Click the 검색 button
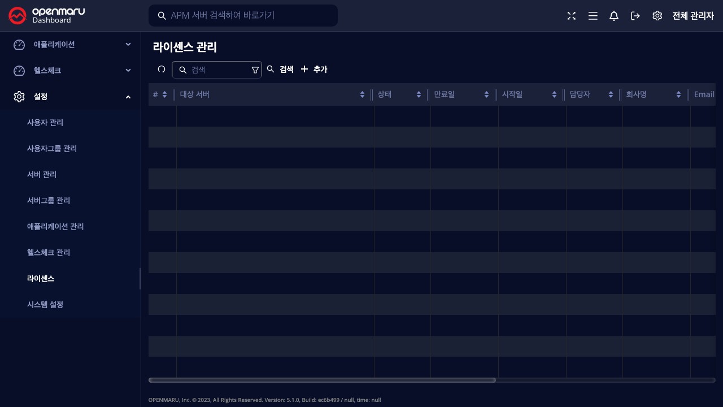The width and height of the screenshot is (723, 407). coord(281,69)
